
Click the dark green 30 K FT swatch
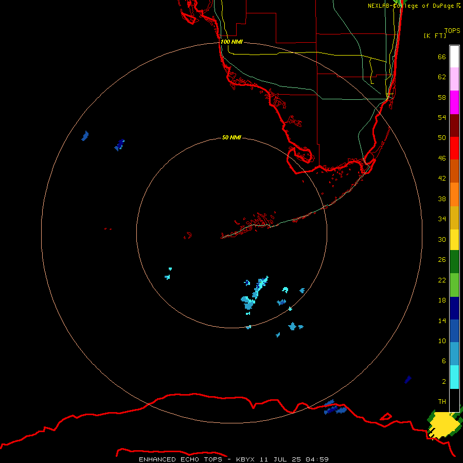pos(454,262)
